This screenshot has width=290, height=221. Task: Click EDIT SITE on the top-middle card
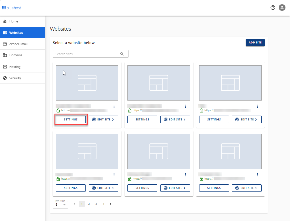(x=175, y=120)
